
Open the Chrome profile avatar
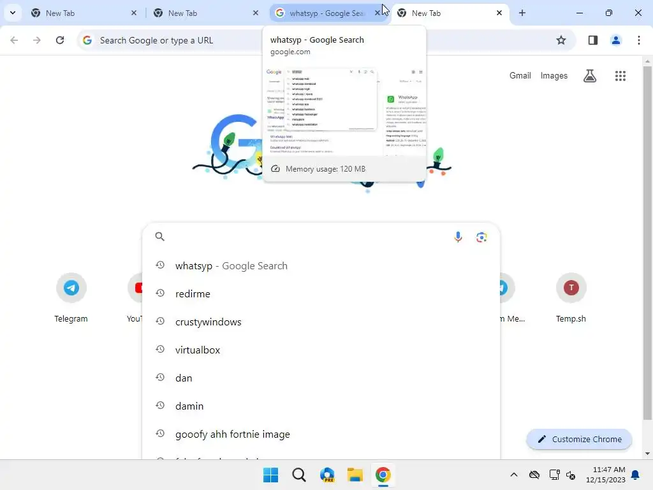tap(616, 40)
